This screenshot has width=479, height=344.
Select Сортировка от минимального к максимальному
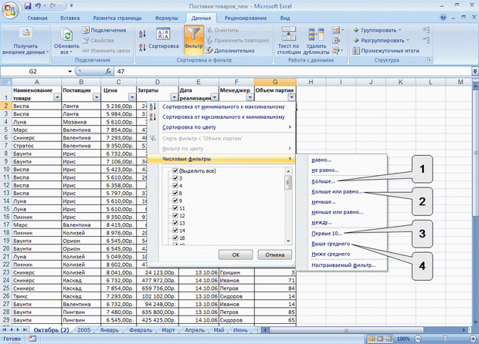[x=223, y=106]
